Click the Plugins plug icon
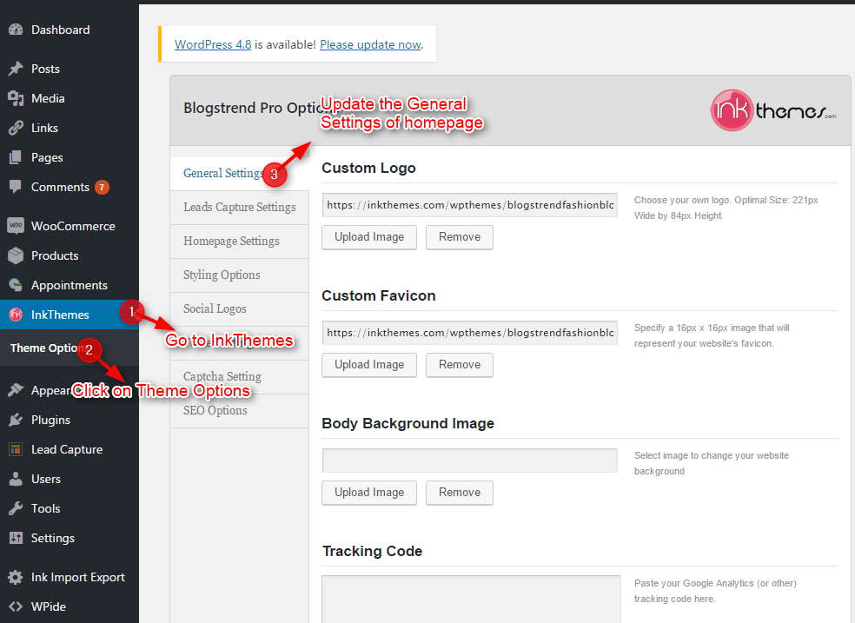 pos(16,420)
